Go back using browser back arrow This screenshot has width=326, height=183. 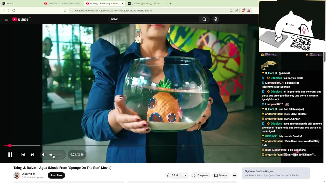[4, 10]
